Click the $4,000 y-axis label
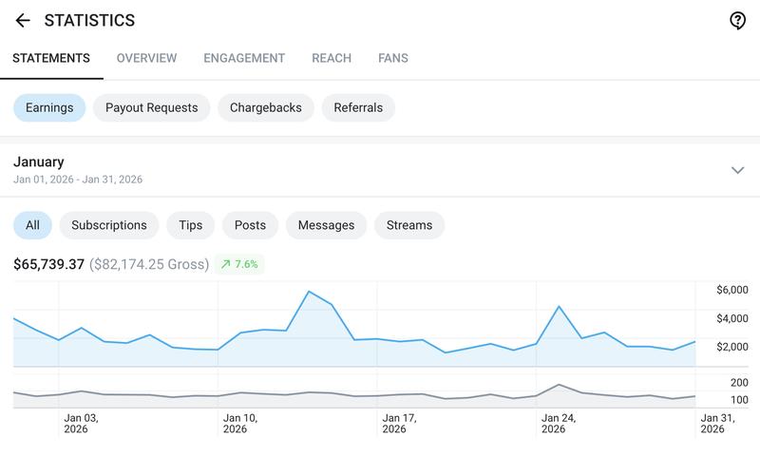 [x=732, y=318]
